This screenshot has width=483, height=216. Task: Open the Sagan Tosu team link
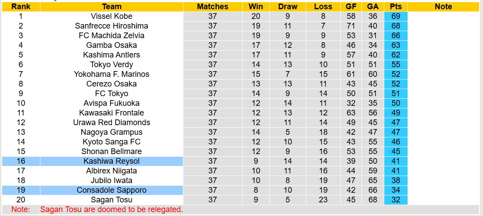pos(111,200)
